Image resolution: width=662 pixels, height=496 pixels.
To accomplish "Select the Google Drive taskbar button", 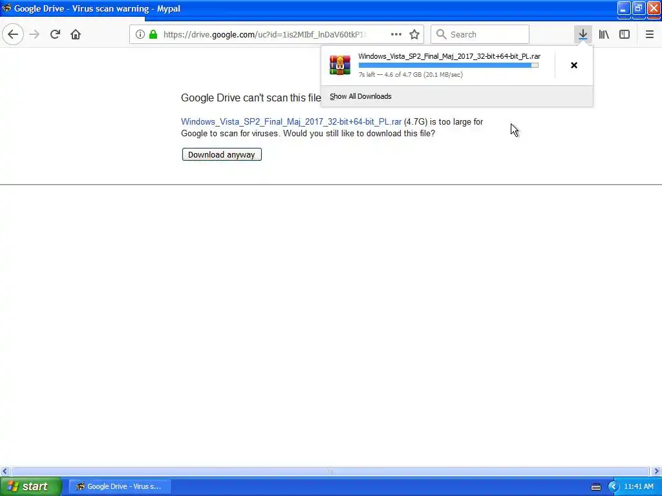I will pos(120,486).
